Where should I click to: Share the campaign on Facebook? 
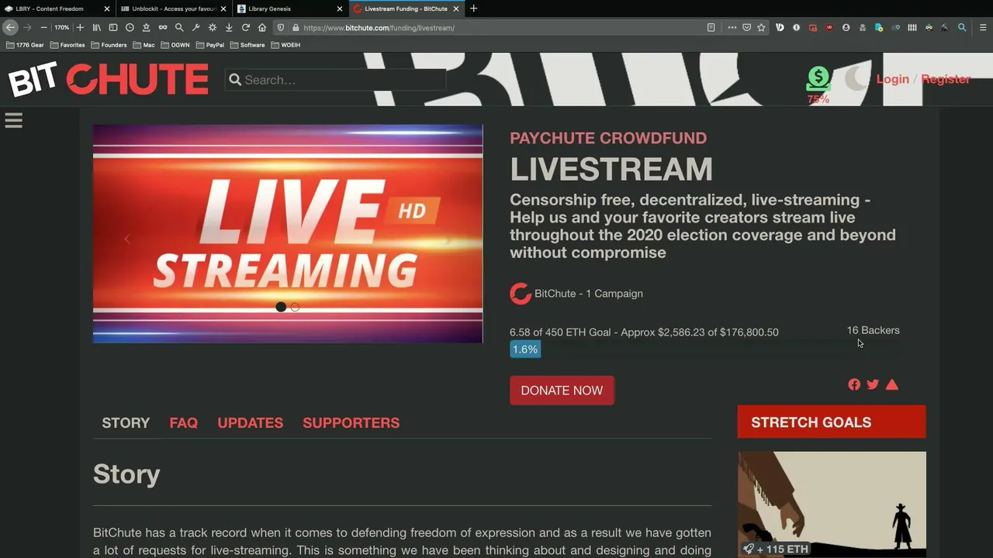tap(854, 384)
